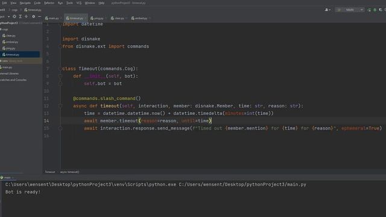Select ping.py in project tree
386x217 pixels.
point(8,48)
